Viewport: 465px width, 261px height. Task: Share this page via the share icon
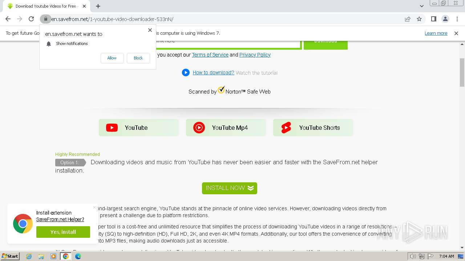click(408, 19)
